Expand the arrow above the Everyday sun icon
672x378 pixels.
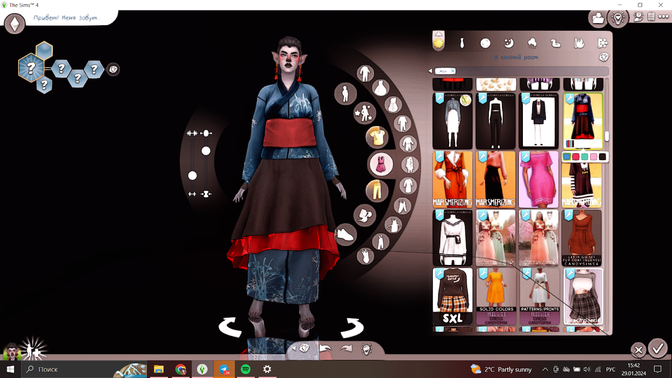point(438,34)
